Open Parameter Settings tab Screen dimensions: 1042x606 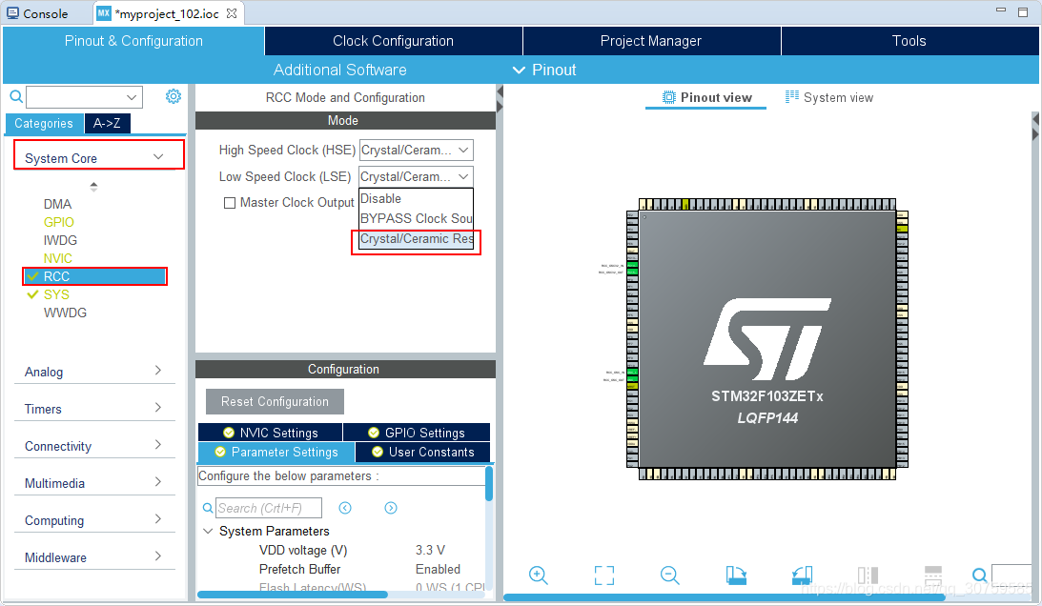(276, 452)
